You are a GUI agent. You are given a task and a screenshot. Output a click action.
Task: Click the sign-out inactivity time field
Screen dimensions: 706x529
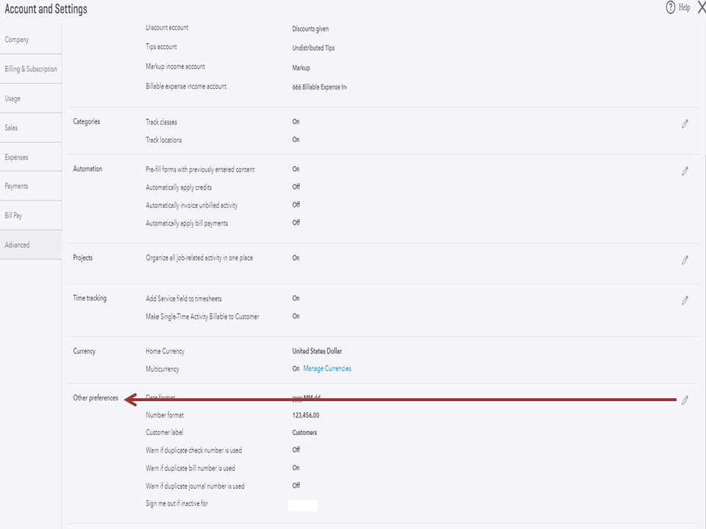pyautogui.click(x=303, y=505)
